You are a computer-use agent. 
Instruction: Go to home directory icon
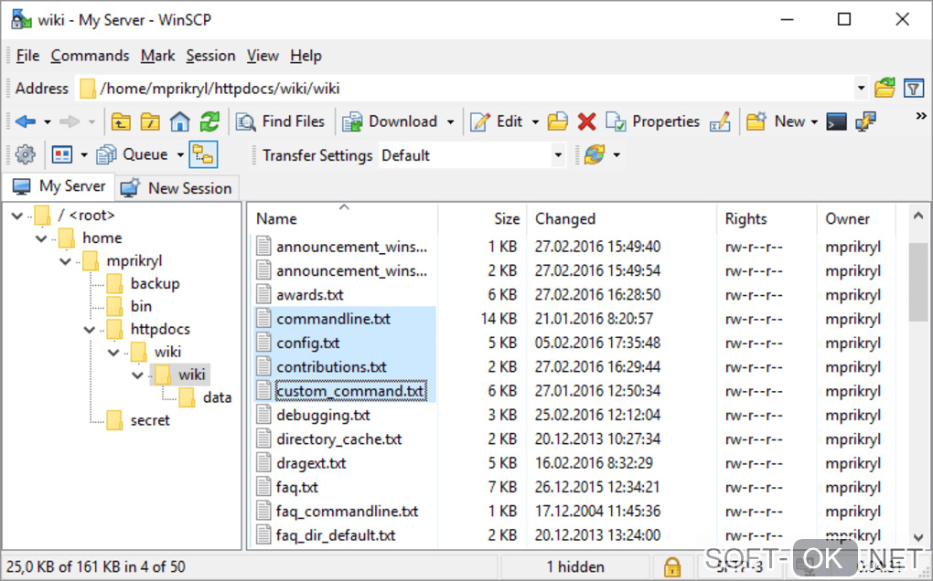pos(179,121)
